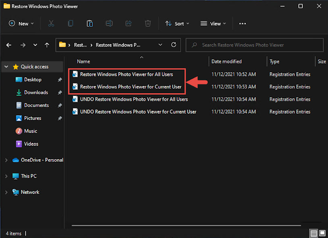Viewport: 328px width, 238px height.
Task: Click the 4 items status text
Action: point(14,233)
